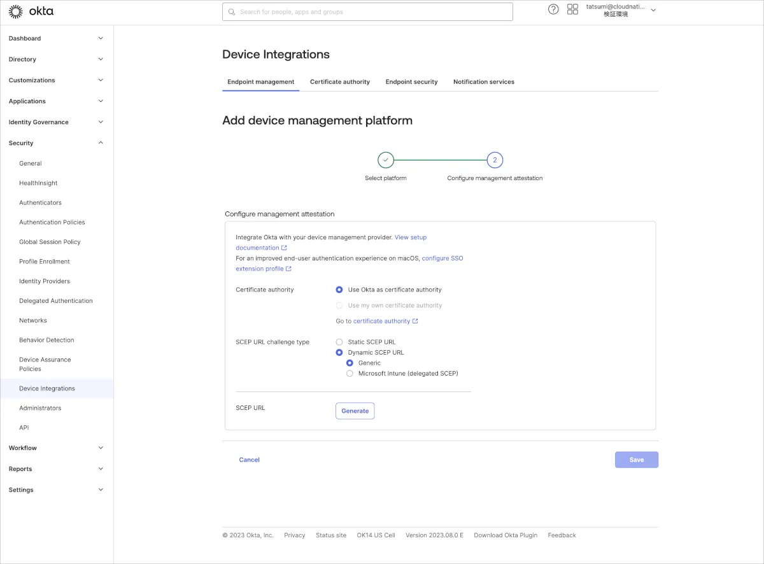Open the Notification services tab
The image size is (764, 564).
pyautogui.click(x=483, y=82)
